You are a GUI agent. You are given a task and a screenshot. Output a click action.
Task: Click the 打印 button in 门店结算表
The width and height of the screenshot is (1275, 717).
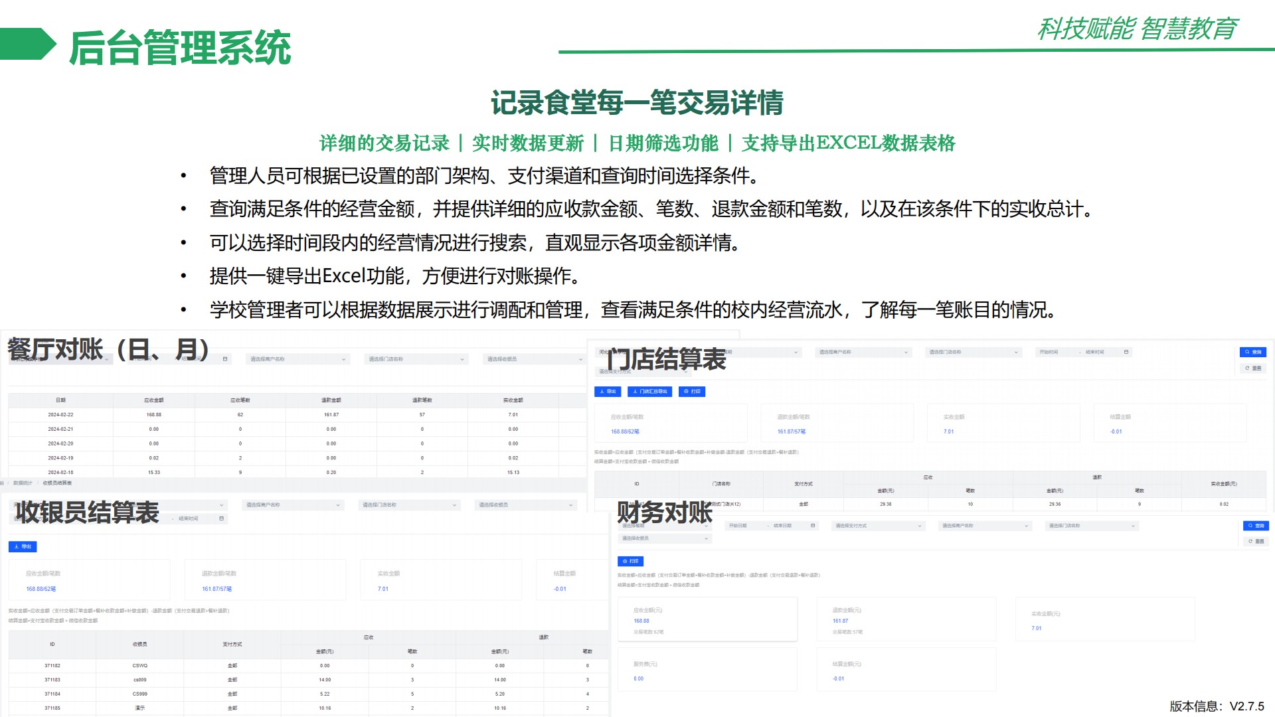tap(692, 392)
